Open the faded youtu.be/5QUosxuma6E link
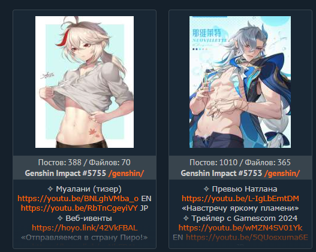316x252 pixels. [x=247, y=237]
